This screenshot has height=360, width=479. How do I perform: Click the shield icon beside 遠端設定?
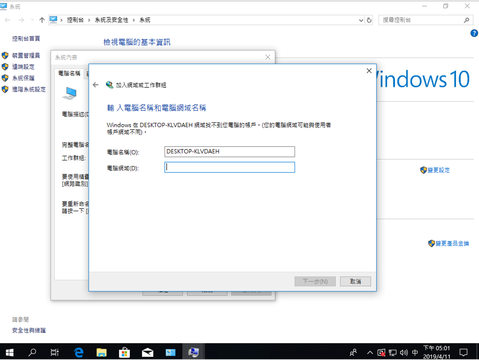[5, 67]
